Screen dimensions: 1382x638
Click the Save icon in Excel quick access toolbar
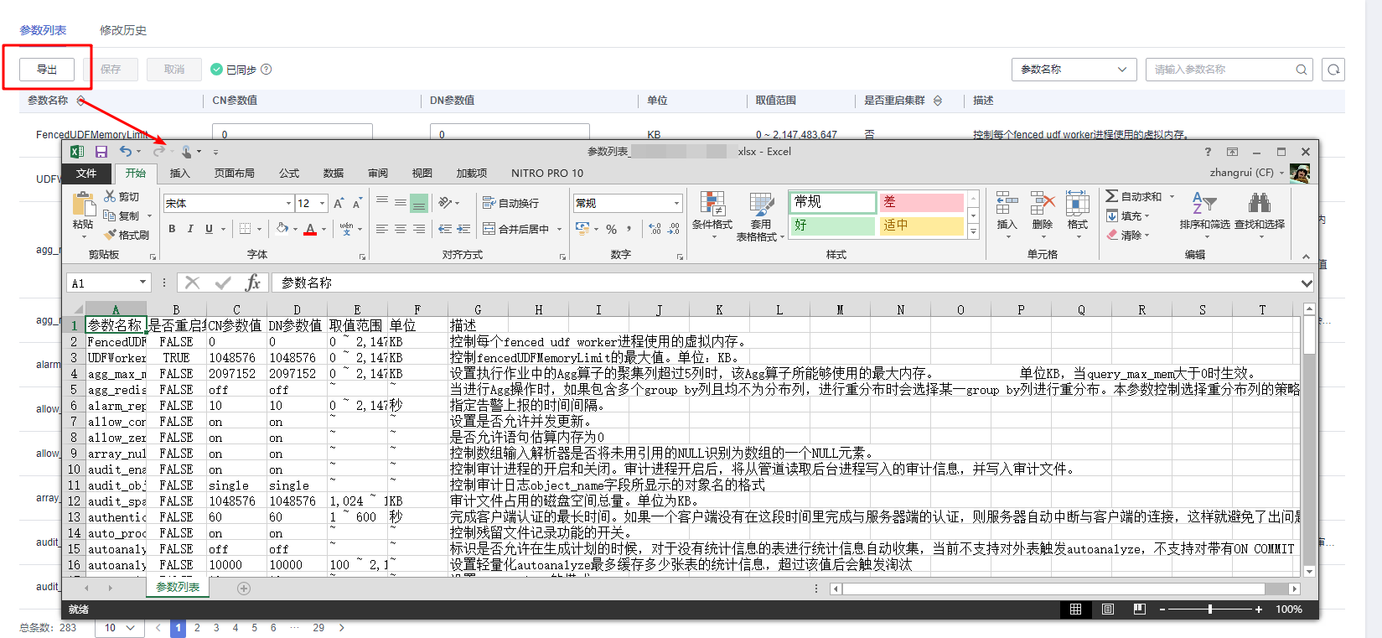pos(101,152)
